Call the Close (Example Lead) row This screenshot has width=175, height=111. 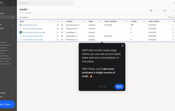pyautogui.click(x=57, y=25)
